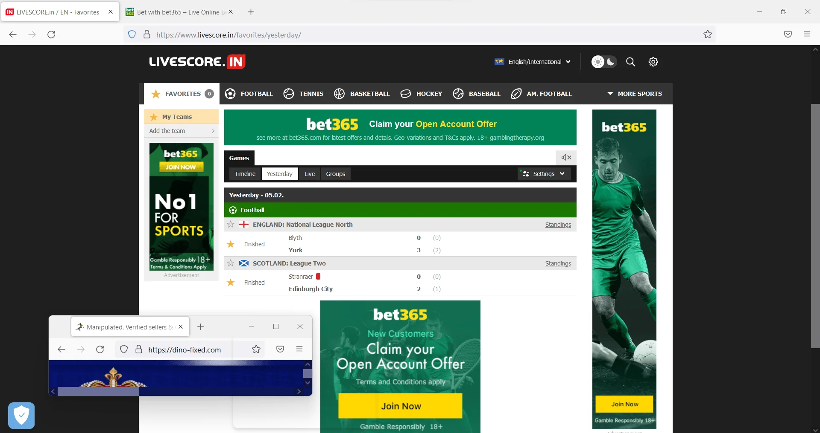Open tracking protection shield in main address bar
This screenshot has width=820, height=433.
[x=132, y=35]
